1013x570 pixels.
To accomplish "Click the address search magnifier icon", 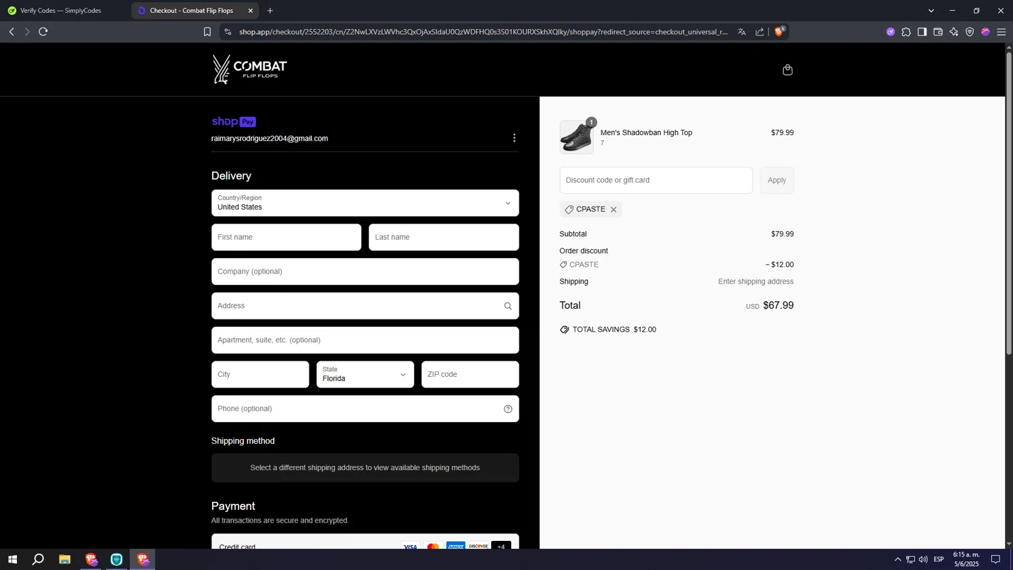I will [x=508, y=306].
